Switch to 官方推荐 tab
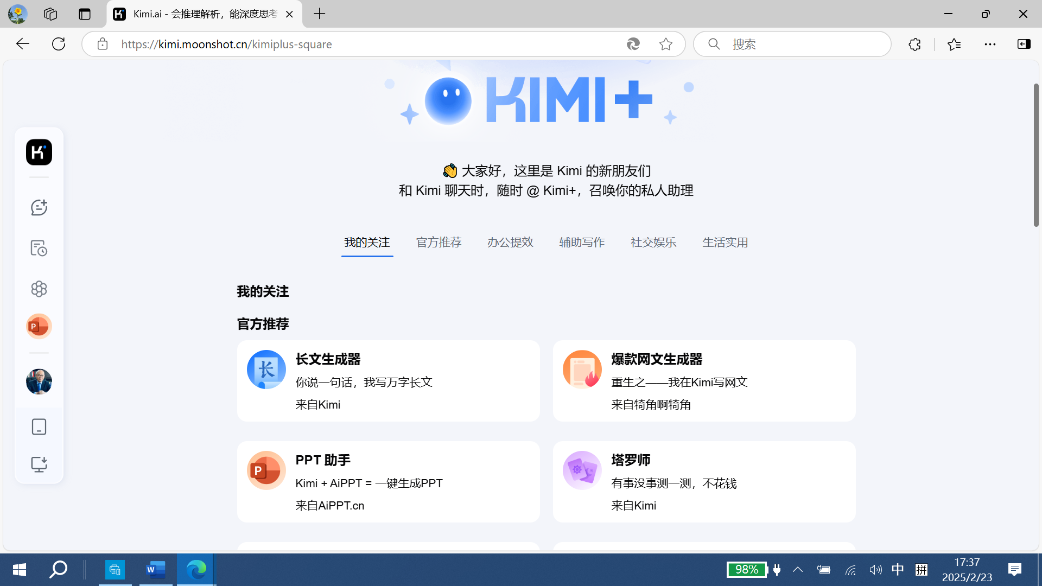 click(439, 243)
